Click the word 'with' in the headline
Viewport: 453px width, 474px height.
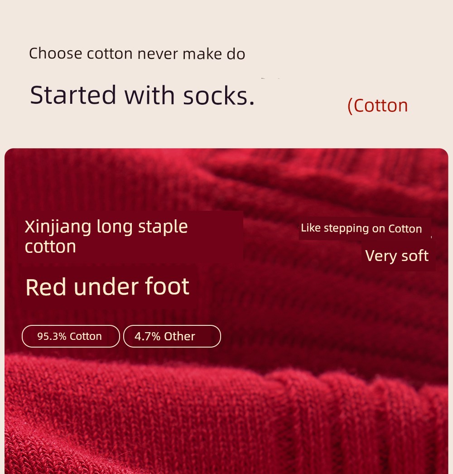(x=149, y=95)
